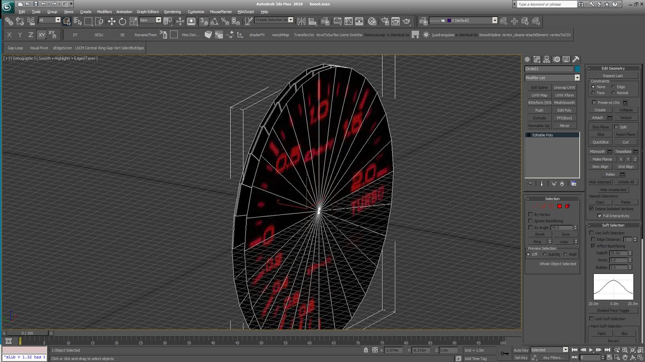Click the Maximize Viewport Toggle icon
645x362 pixels.
pyautogui.click(x=640, y=357)
